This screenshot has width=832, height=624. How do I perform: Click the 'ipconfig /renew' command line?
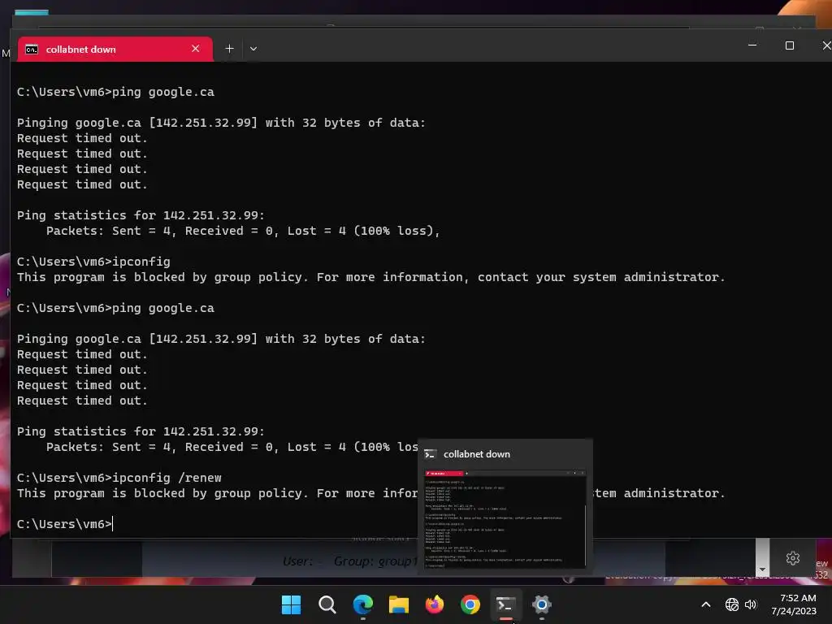(119, 478)
